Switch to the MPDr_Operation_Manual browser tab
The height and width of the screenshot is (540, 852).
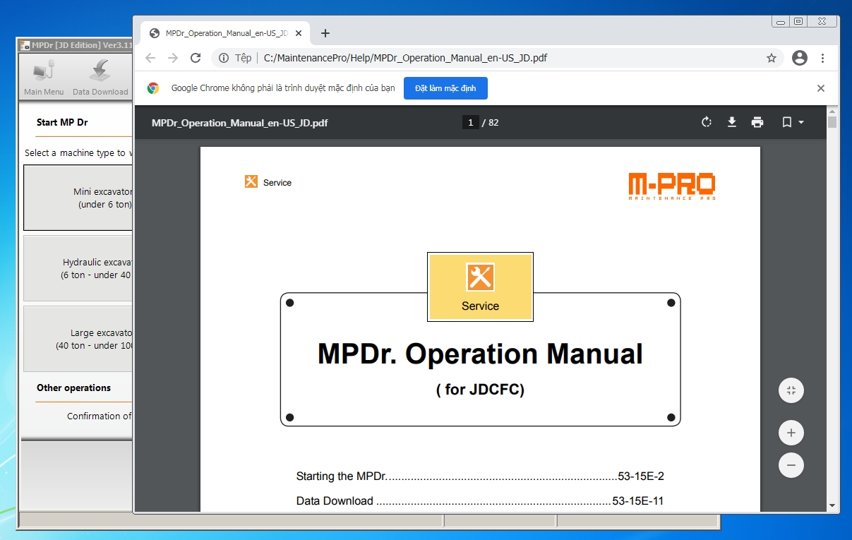pos(219,32)
